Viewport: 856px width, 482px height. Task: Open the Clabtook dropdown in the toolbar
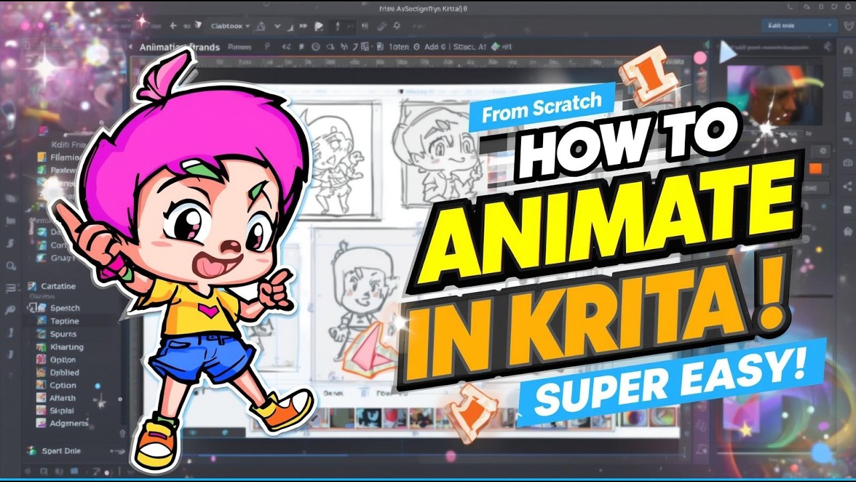click(x=229, y=26)
